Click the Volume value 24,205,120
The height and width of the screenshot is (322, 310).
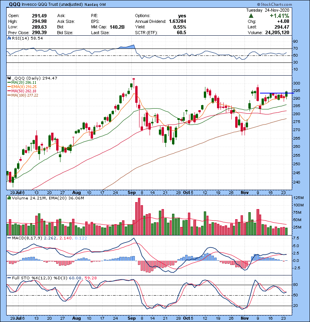277,33
